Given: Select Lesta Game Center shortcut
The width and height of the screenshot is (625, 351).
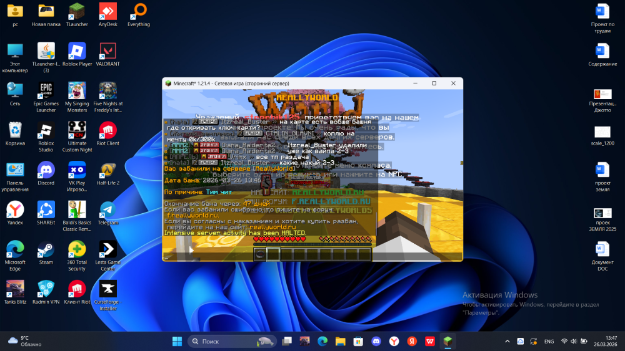Looking at the screenshot, I should (x=107, y=256).
